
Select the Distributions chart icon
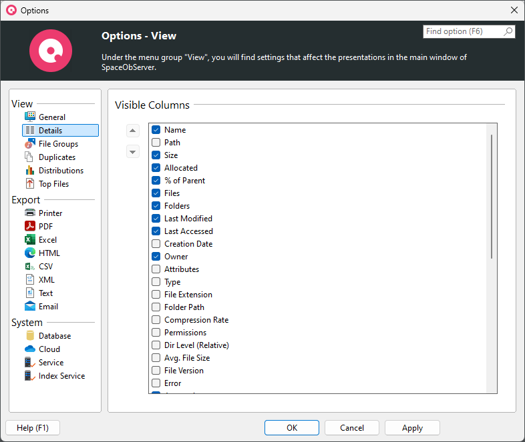[29, 171]
